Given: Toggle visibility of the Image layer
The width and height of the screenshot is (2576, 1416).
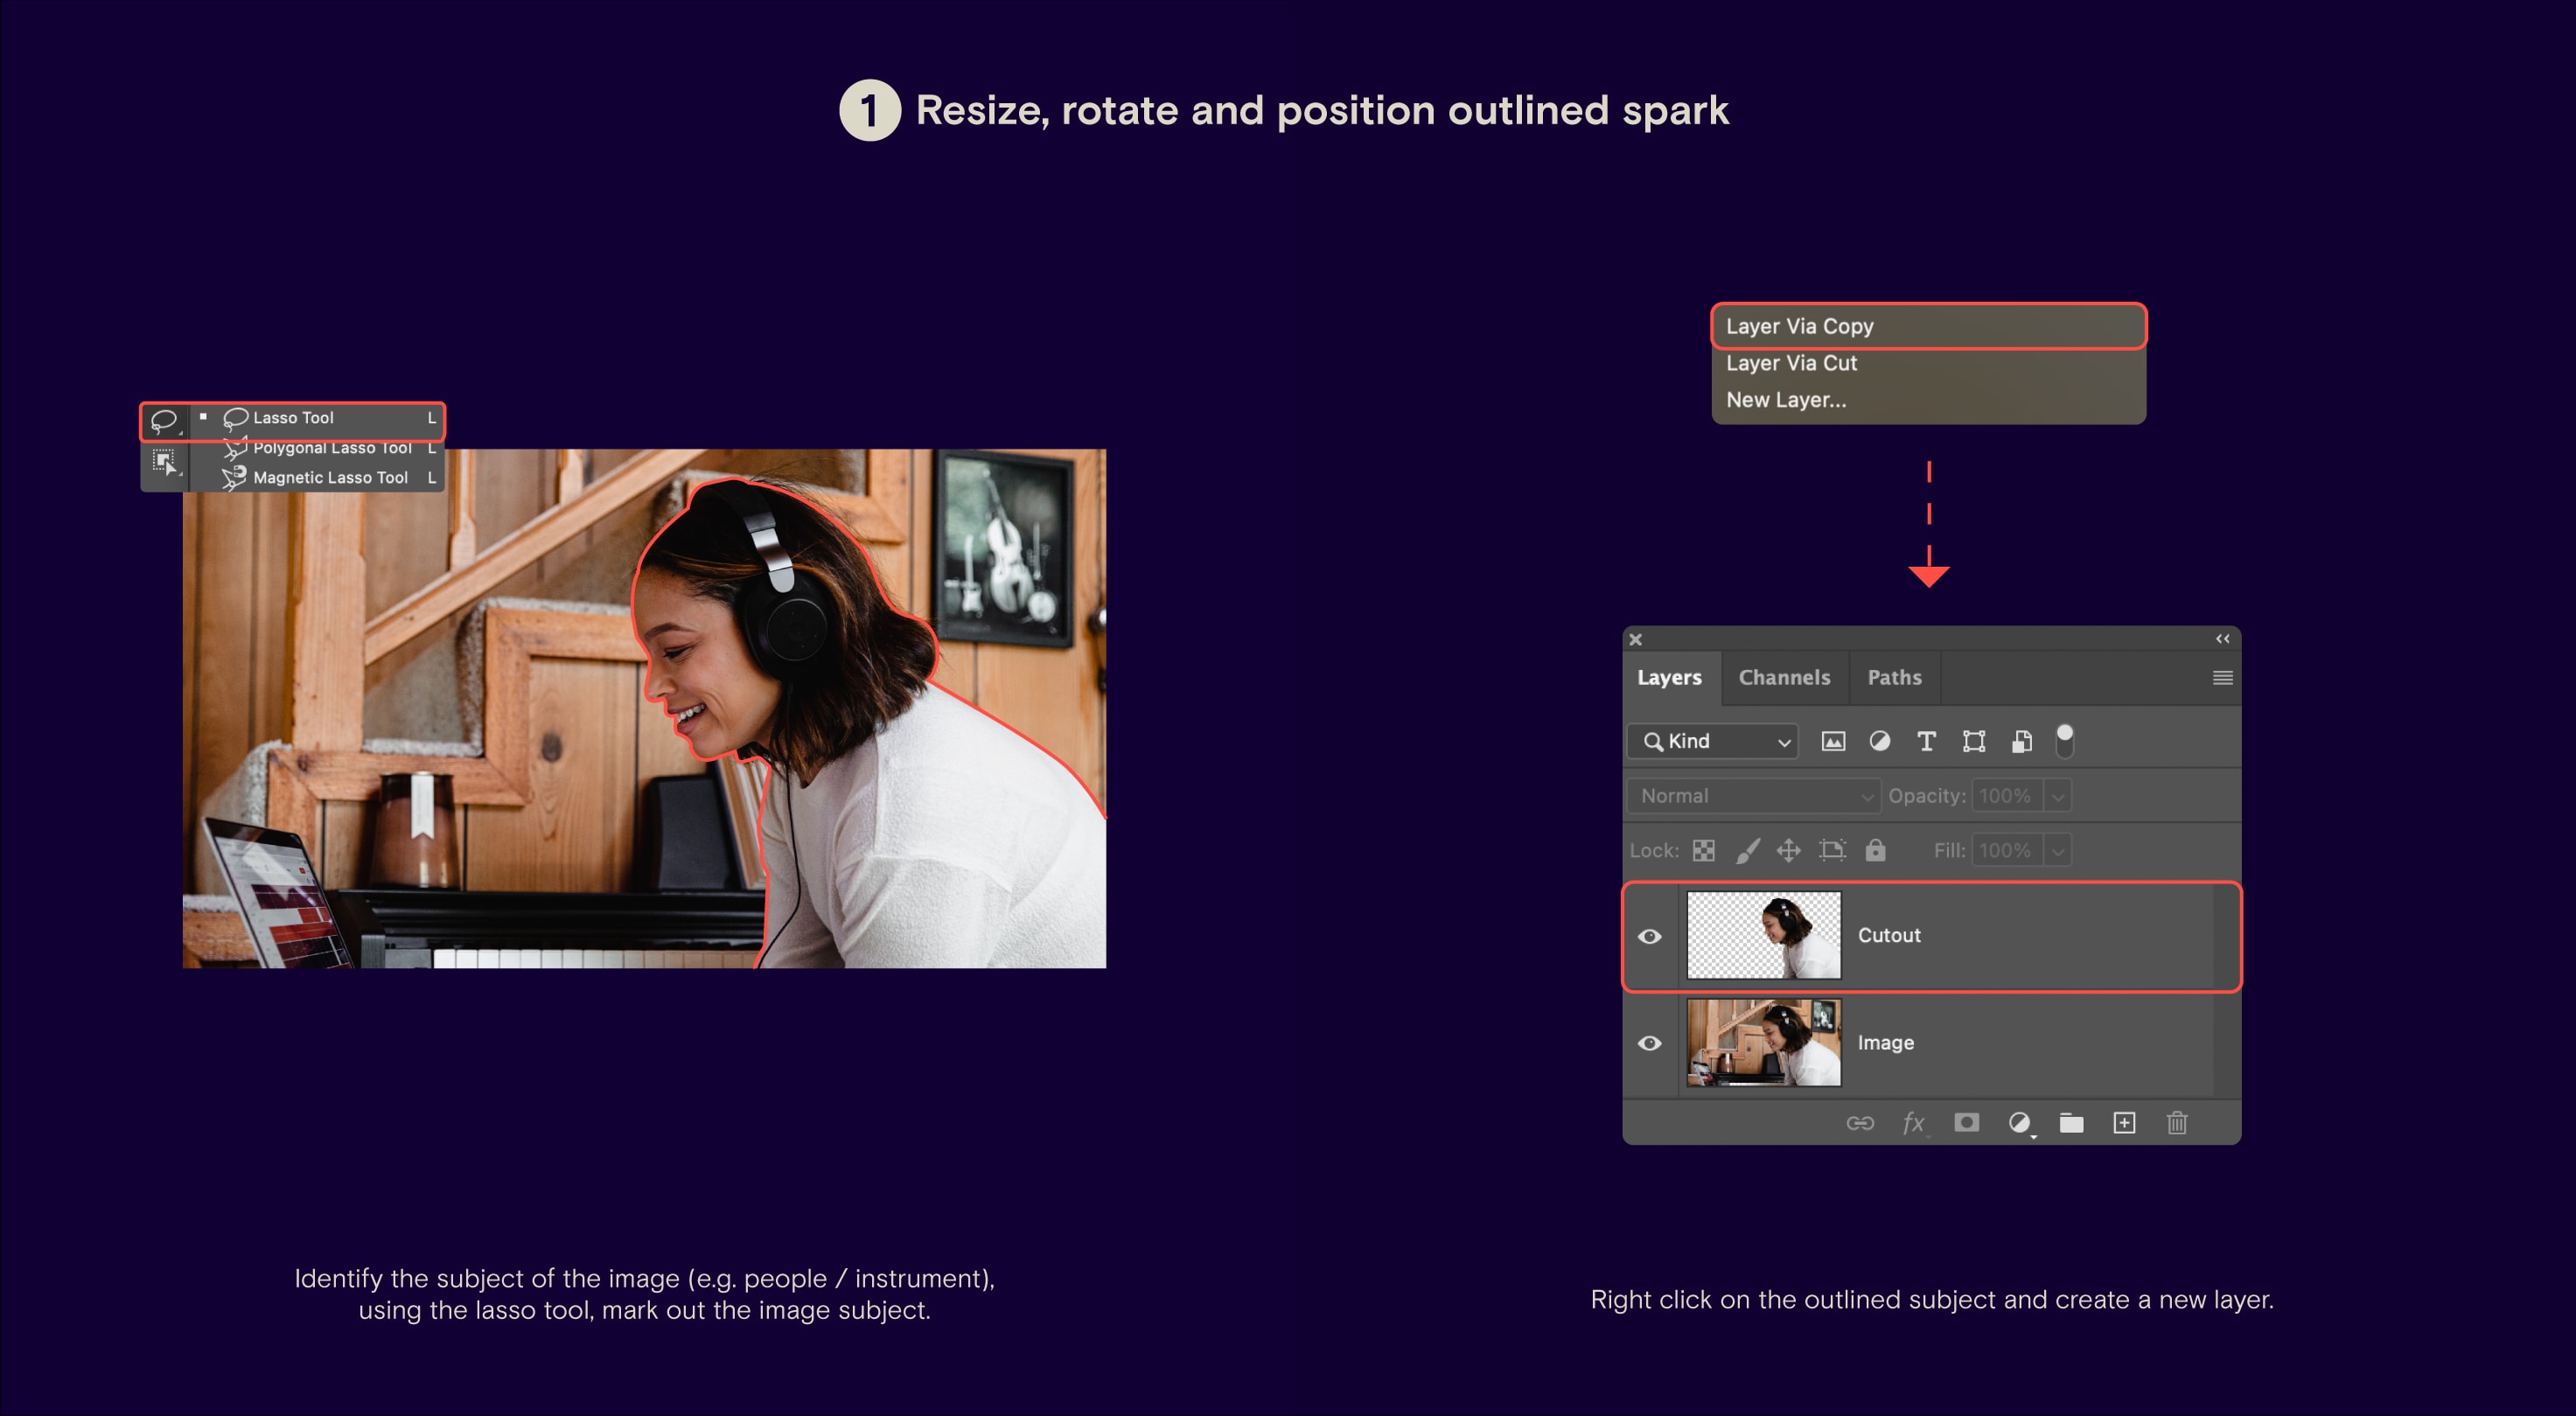Looking at the screenshot, I should [x=1650, y=1043].
